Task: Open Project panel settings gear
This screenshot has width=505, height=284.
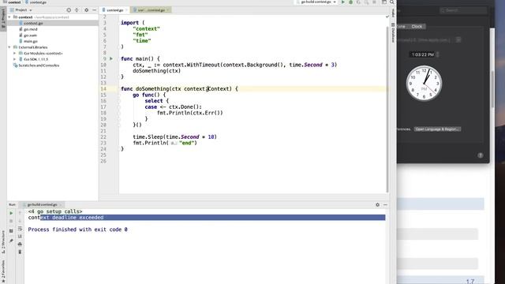Action: click(86, 10)
